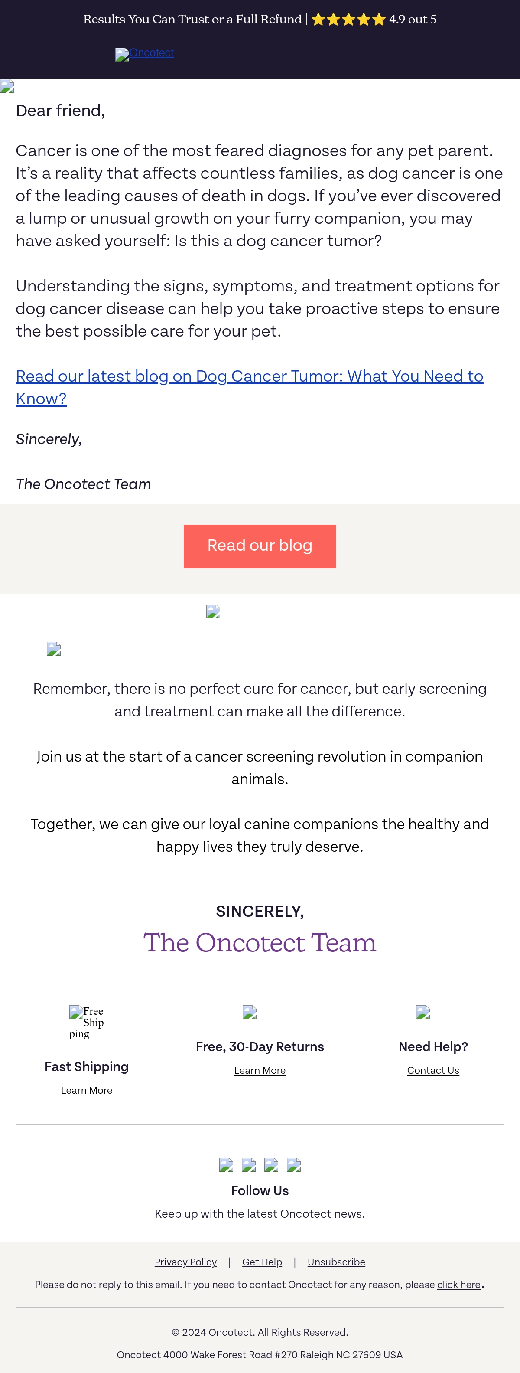
Task: Click the Read our blog button
Action: (x=260, y=546)
